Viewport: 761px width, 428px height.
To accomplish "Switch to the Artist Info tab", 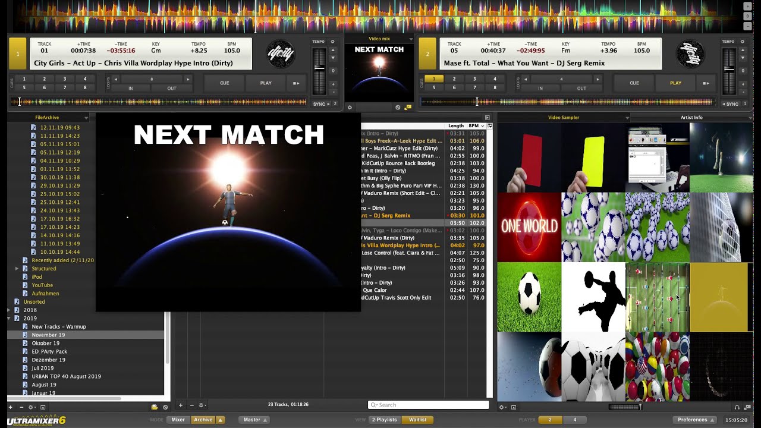I will point(691,118).
